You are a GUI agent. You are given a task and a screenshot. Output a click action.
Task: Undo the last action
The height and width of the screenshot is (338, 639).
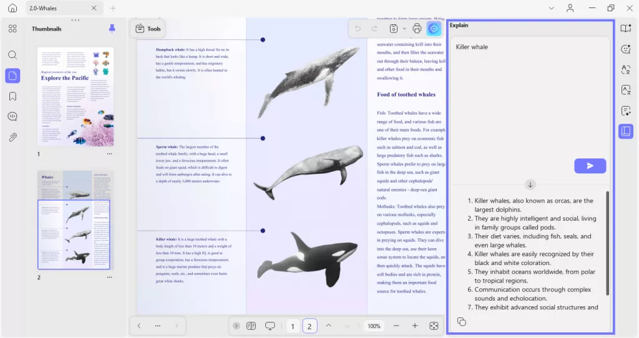pos(358,29)
